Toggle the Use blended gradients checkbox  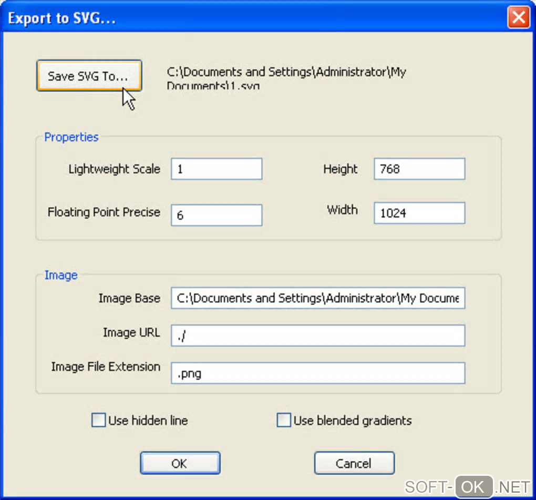[284, 421]
